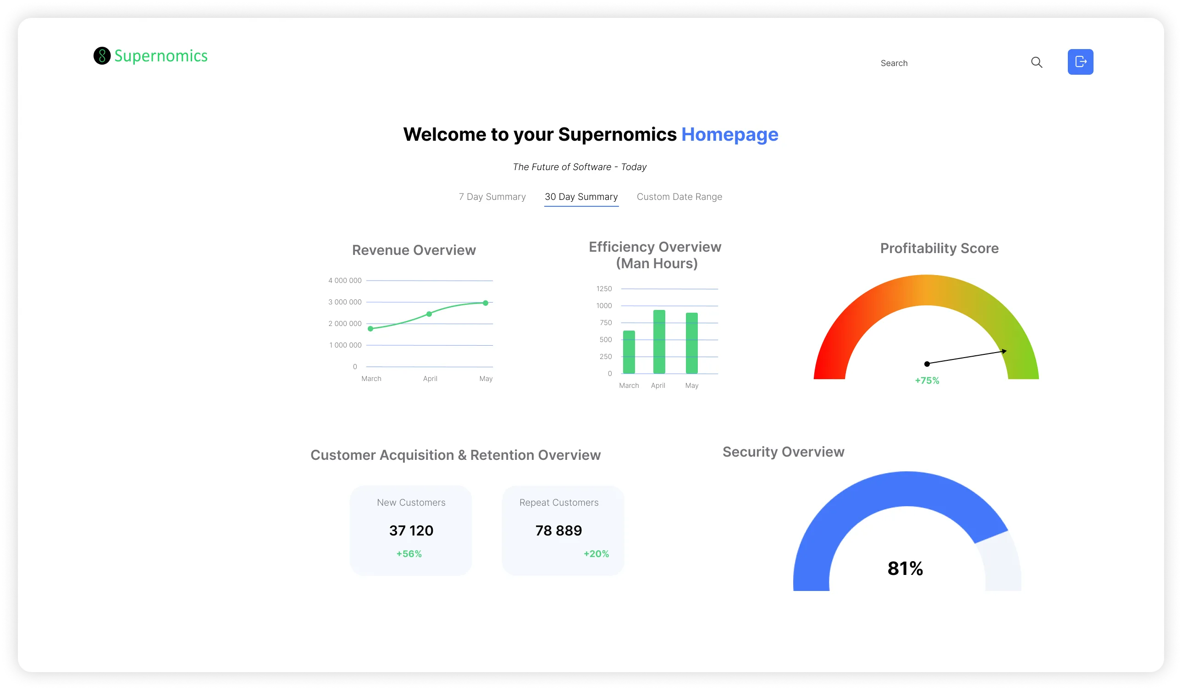Click the +75% profitability label
The width and height of the screenshot is (1182, 690).
coord(927,381)
